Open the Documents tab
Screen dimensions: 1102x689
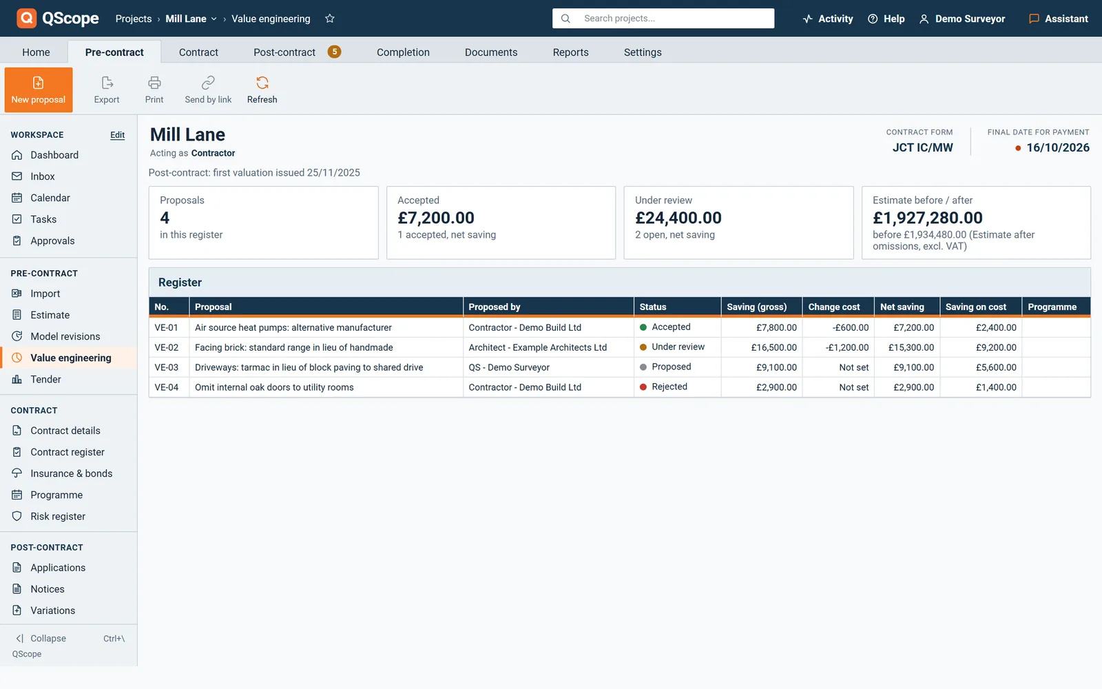(x=491, y=52)
